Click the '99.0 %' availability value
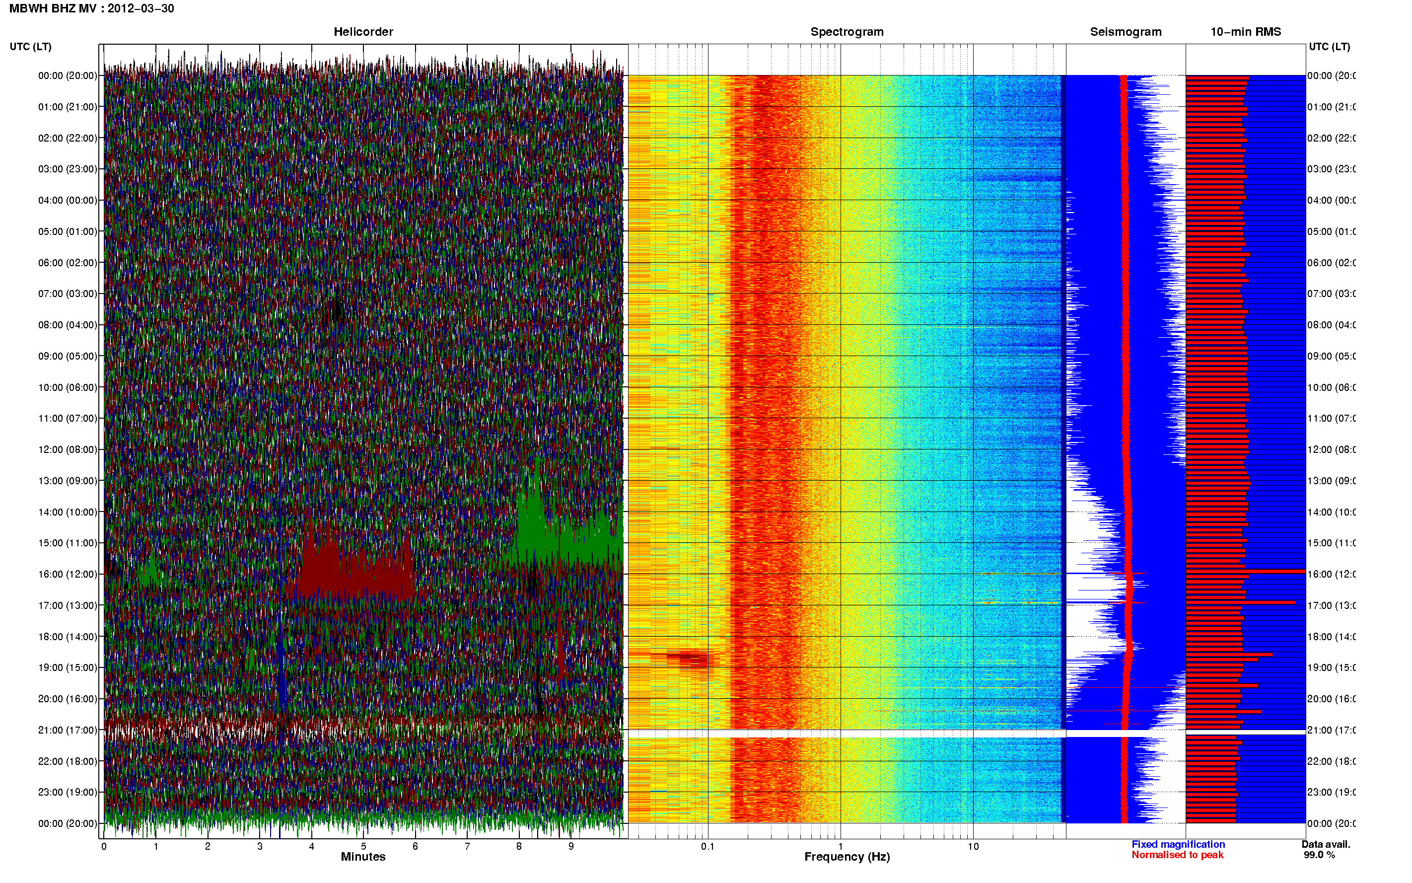Screen dimensions: 1412x883 pyautogui.click(x=1319, y=855)
